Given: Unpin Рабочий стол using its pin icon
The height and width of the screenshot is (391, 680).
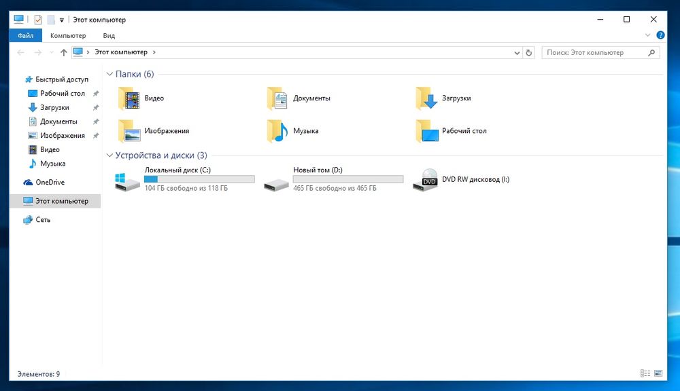Looking at the screenshot, I should click(96, 94).
